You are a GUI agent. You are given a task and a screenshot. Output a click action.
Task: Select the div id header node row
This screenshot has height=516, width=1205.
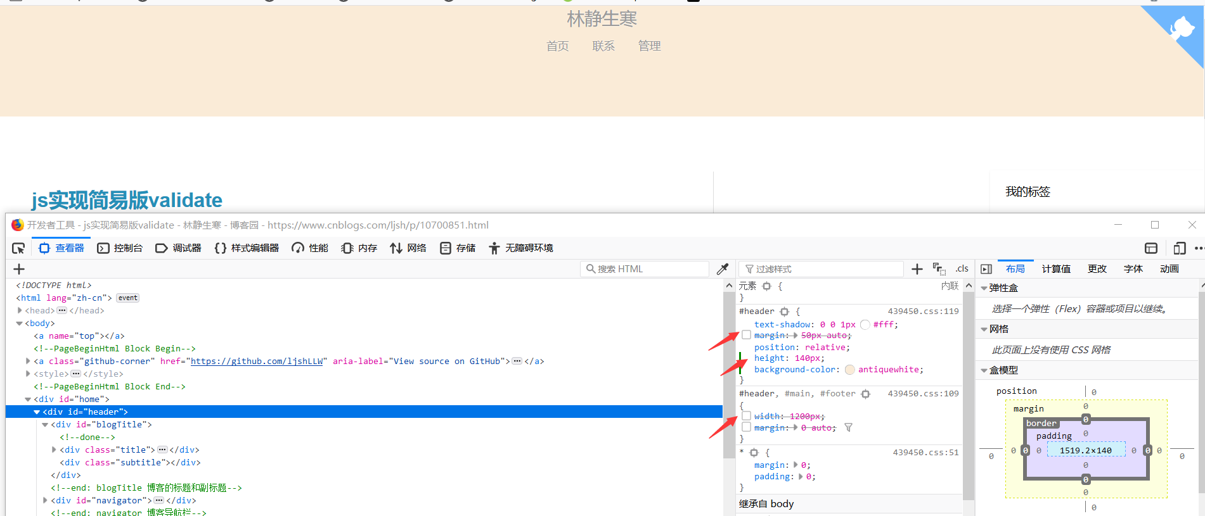point(364,412)
